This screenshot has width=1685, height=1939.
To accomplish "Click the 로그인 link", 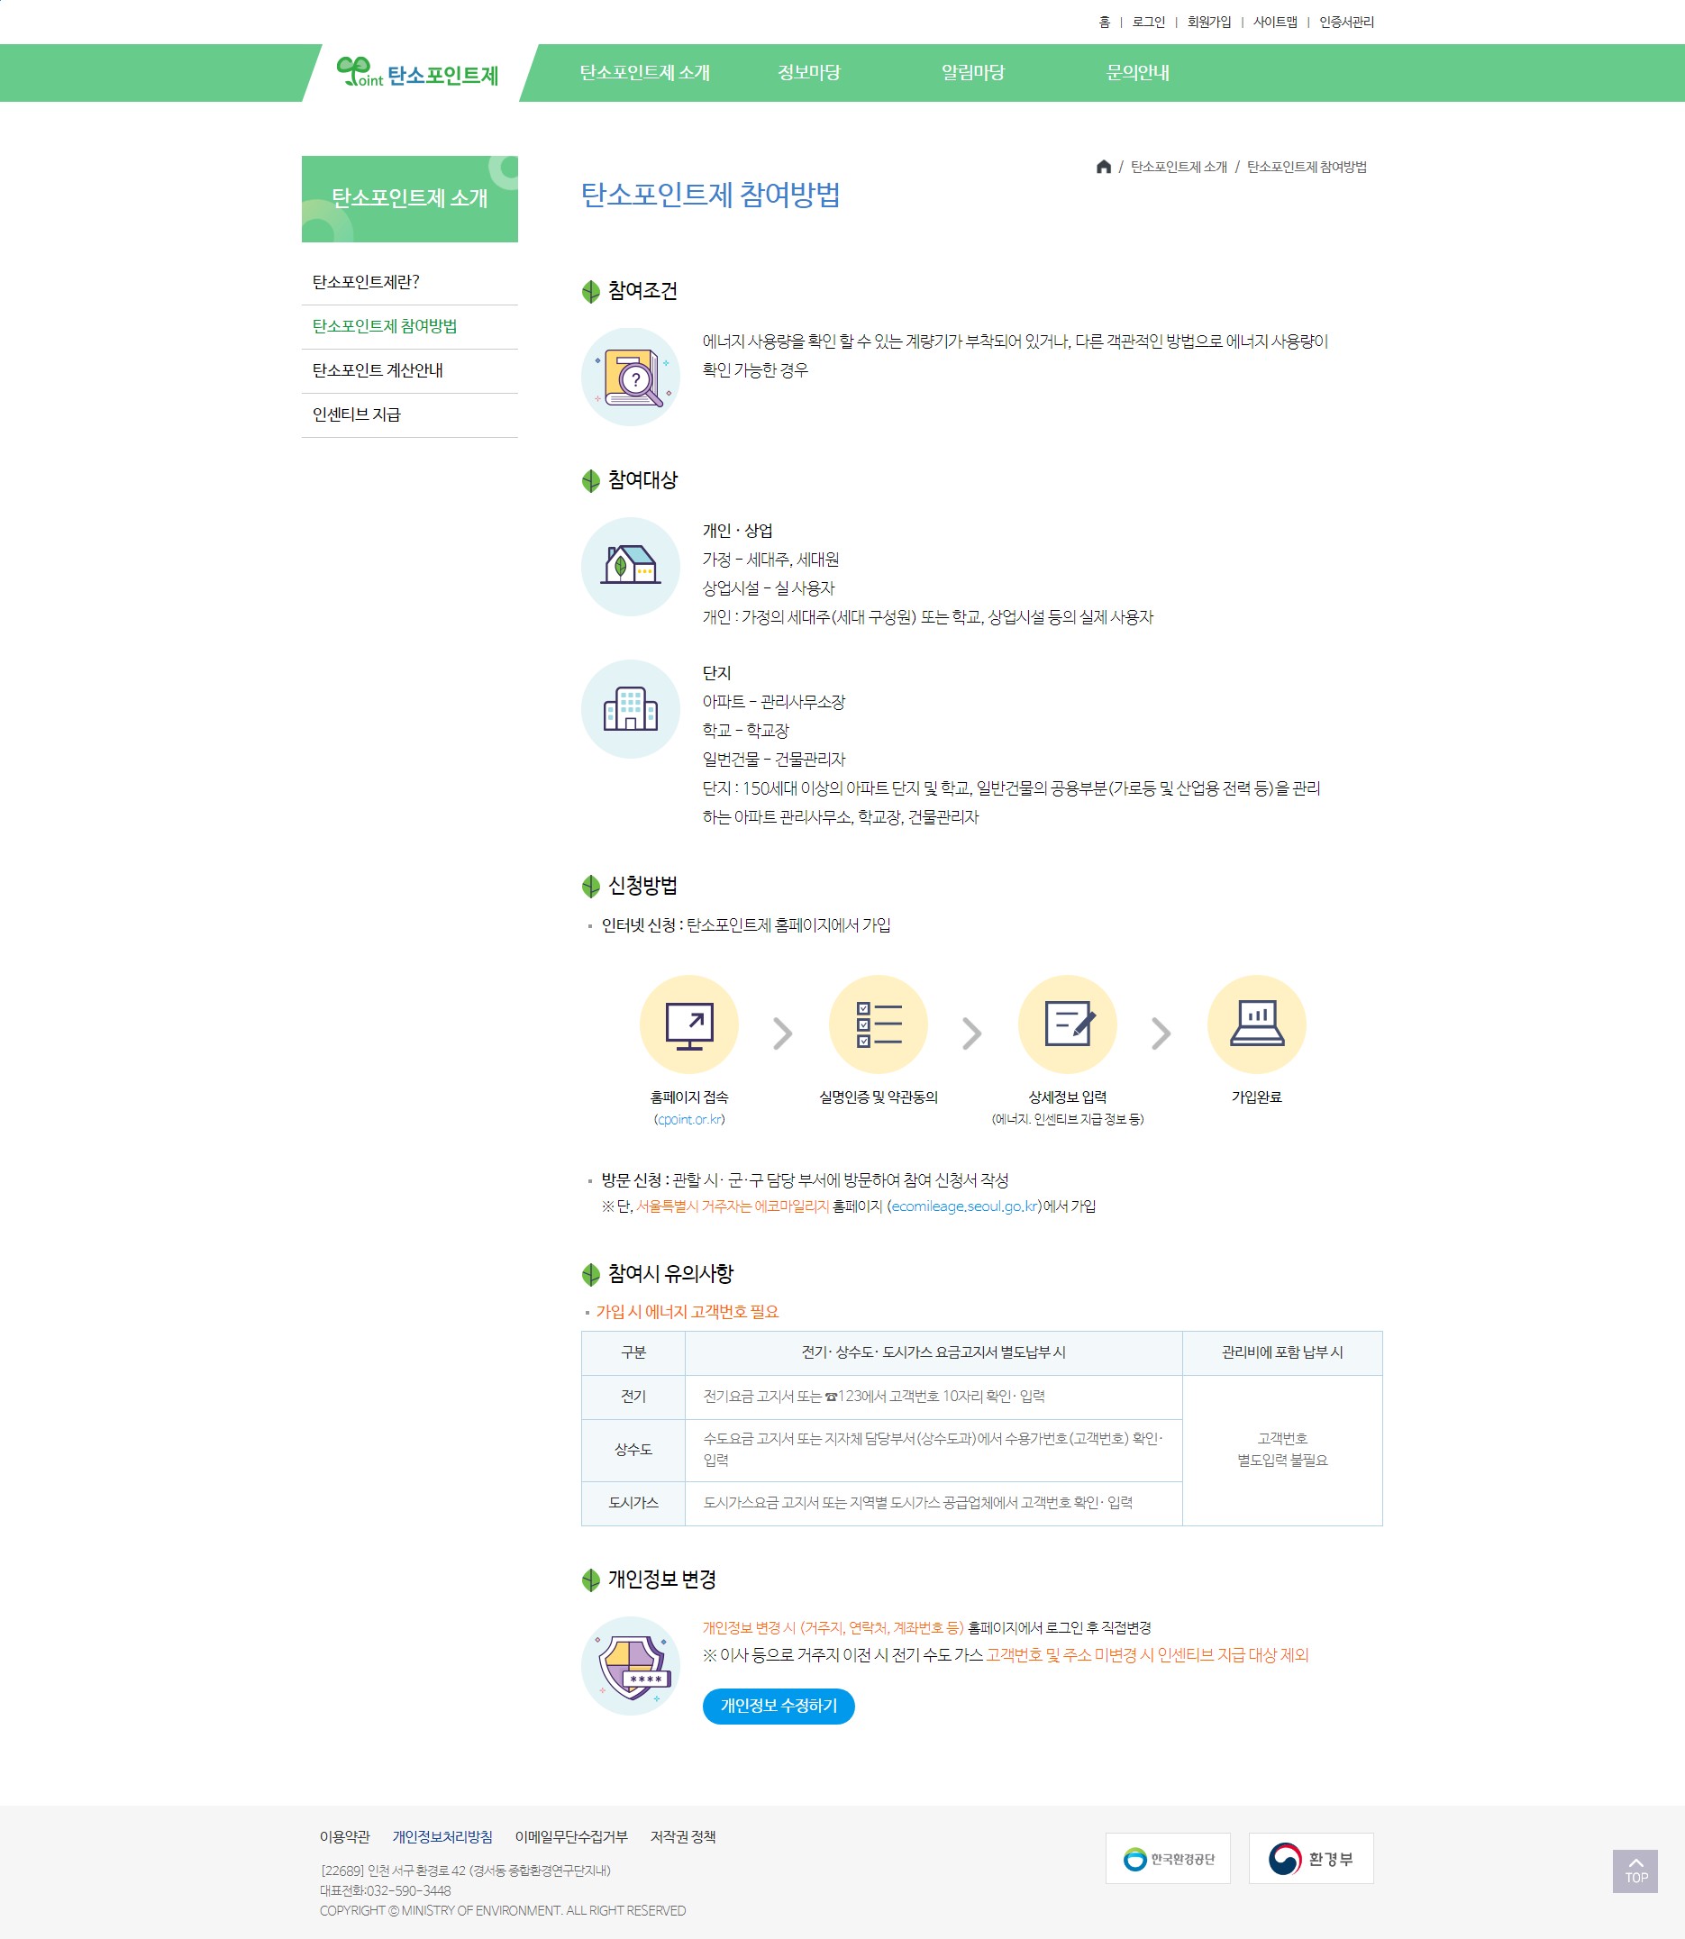I will click(x=1148, y=22).
